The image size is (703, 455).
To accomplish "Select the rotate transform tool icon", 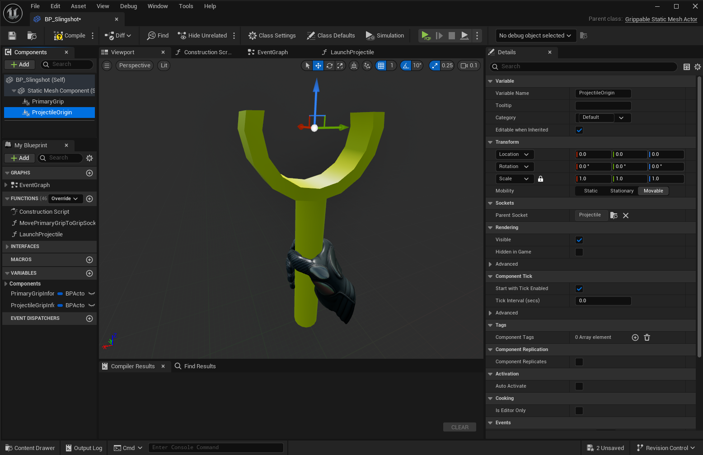I will point(329,66).
